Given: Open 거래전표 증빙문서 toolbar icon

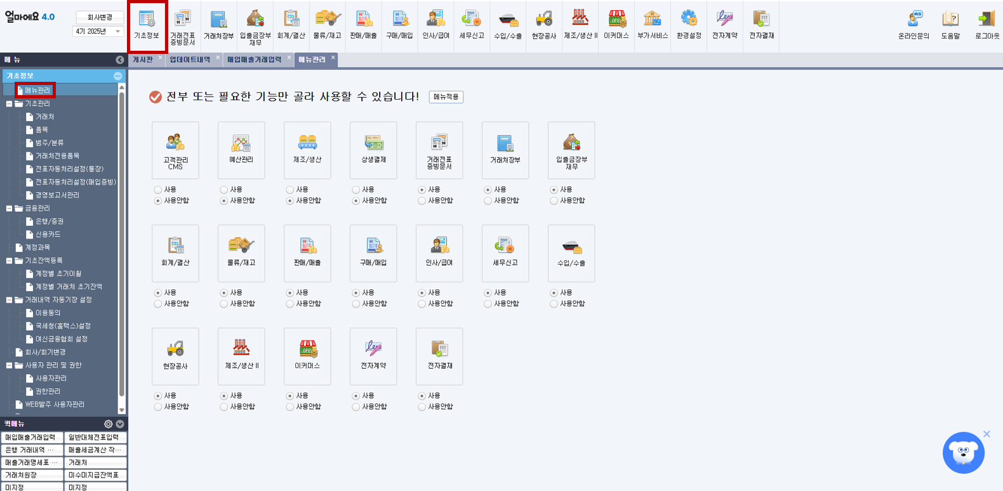Looking at the screenshot, I should point(183,26).
